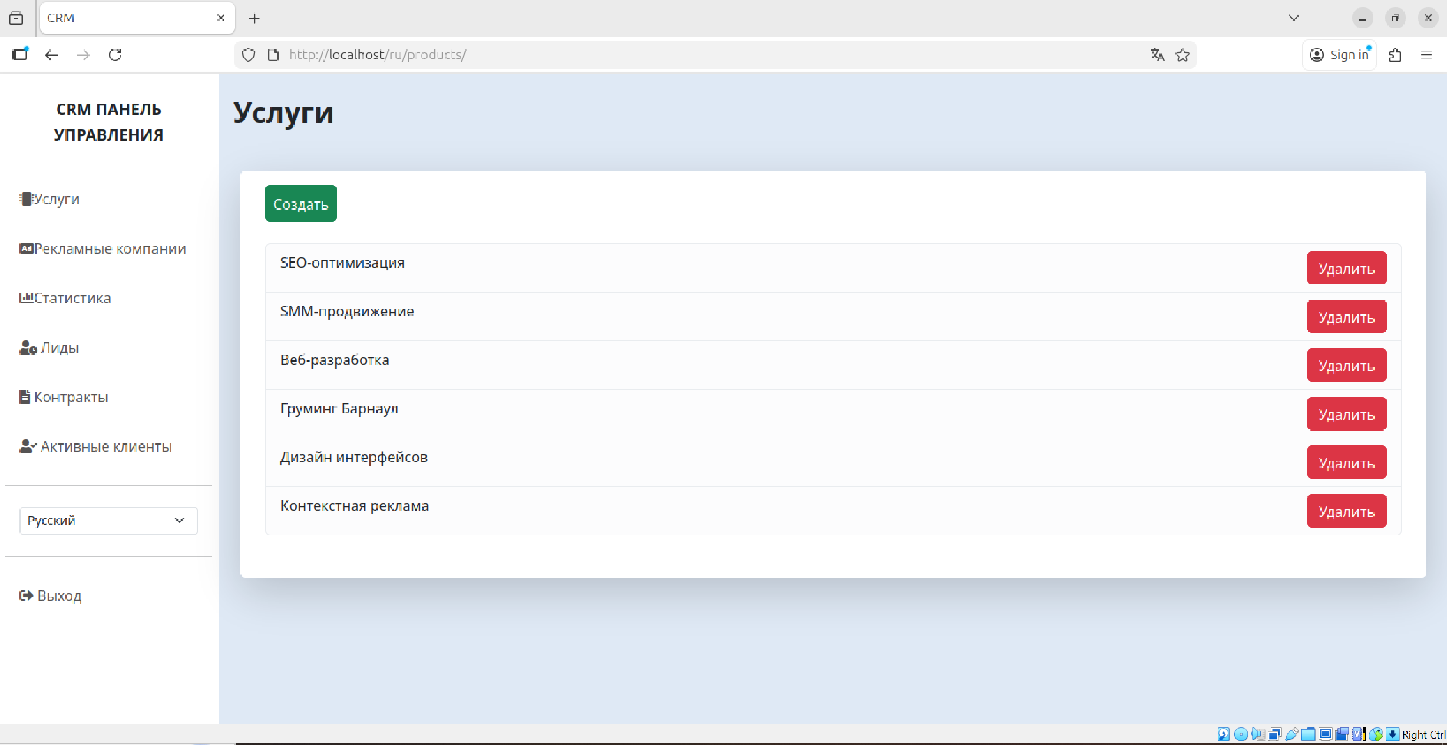This screenshot has height=745, width=1447.
Task: Click the VirtualBox optical disk status icon
Action: 1240,734
